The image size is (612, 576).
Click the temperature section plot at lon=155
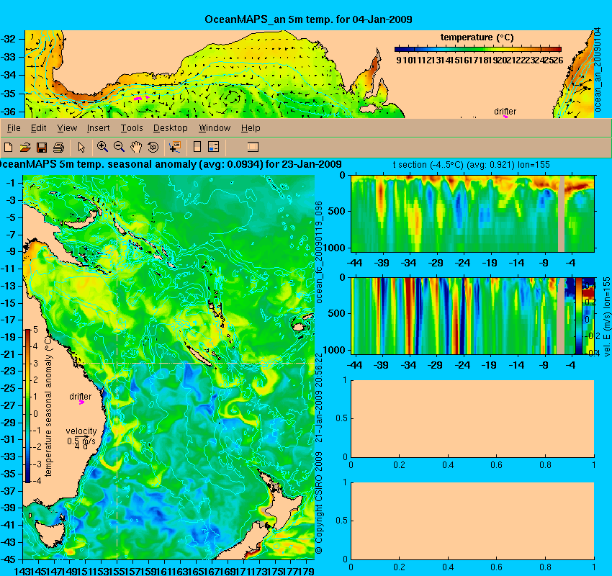tap(472, 213)
